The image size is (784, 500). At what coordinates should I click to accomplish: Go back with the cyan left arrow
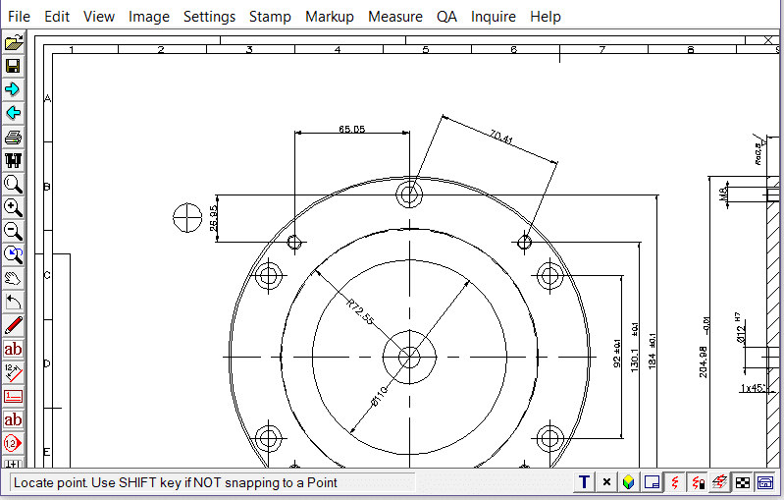tap(13, 113)
